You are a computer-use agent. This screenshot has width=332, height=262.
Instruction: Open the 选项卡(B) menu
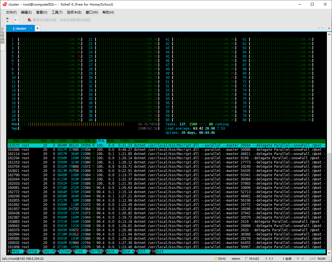pos(74,12)
